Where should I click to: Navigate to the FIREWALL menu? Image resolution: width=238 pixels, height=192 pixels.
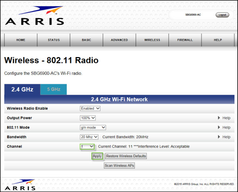pos(185,40)
